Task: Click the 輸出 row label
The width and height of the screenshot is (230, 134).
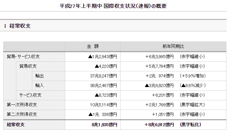Action: 39,76
